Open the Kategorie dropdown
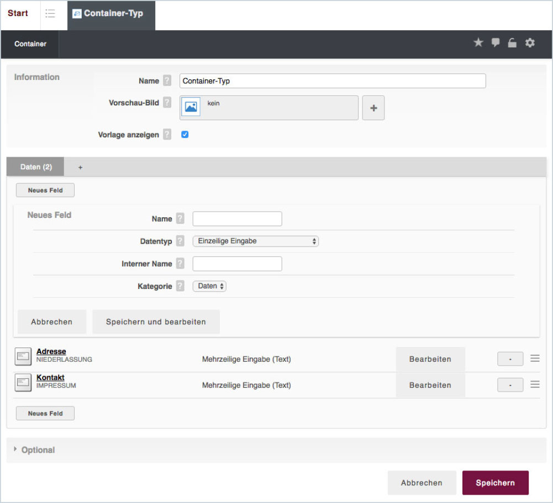The image size is (553, 503). 209,286
